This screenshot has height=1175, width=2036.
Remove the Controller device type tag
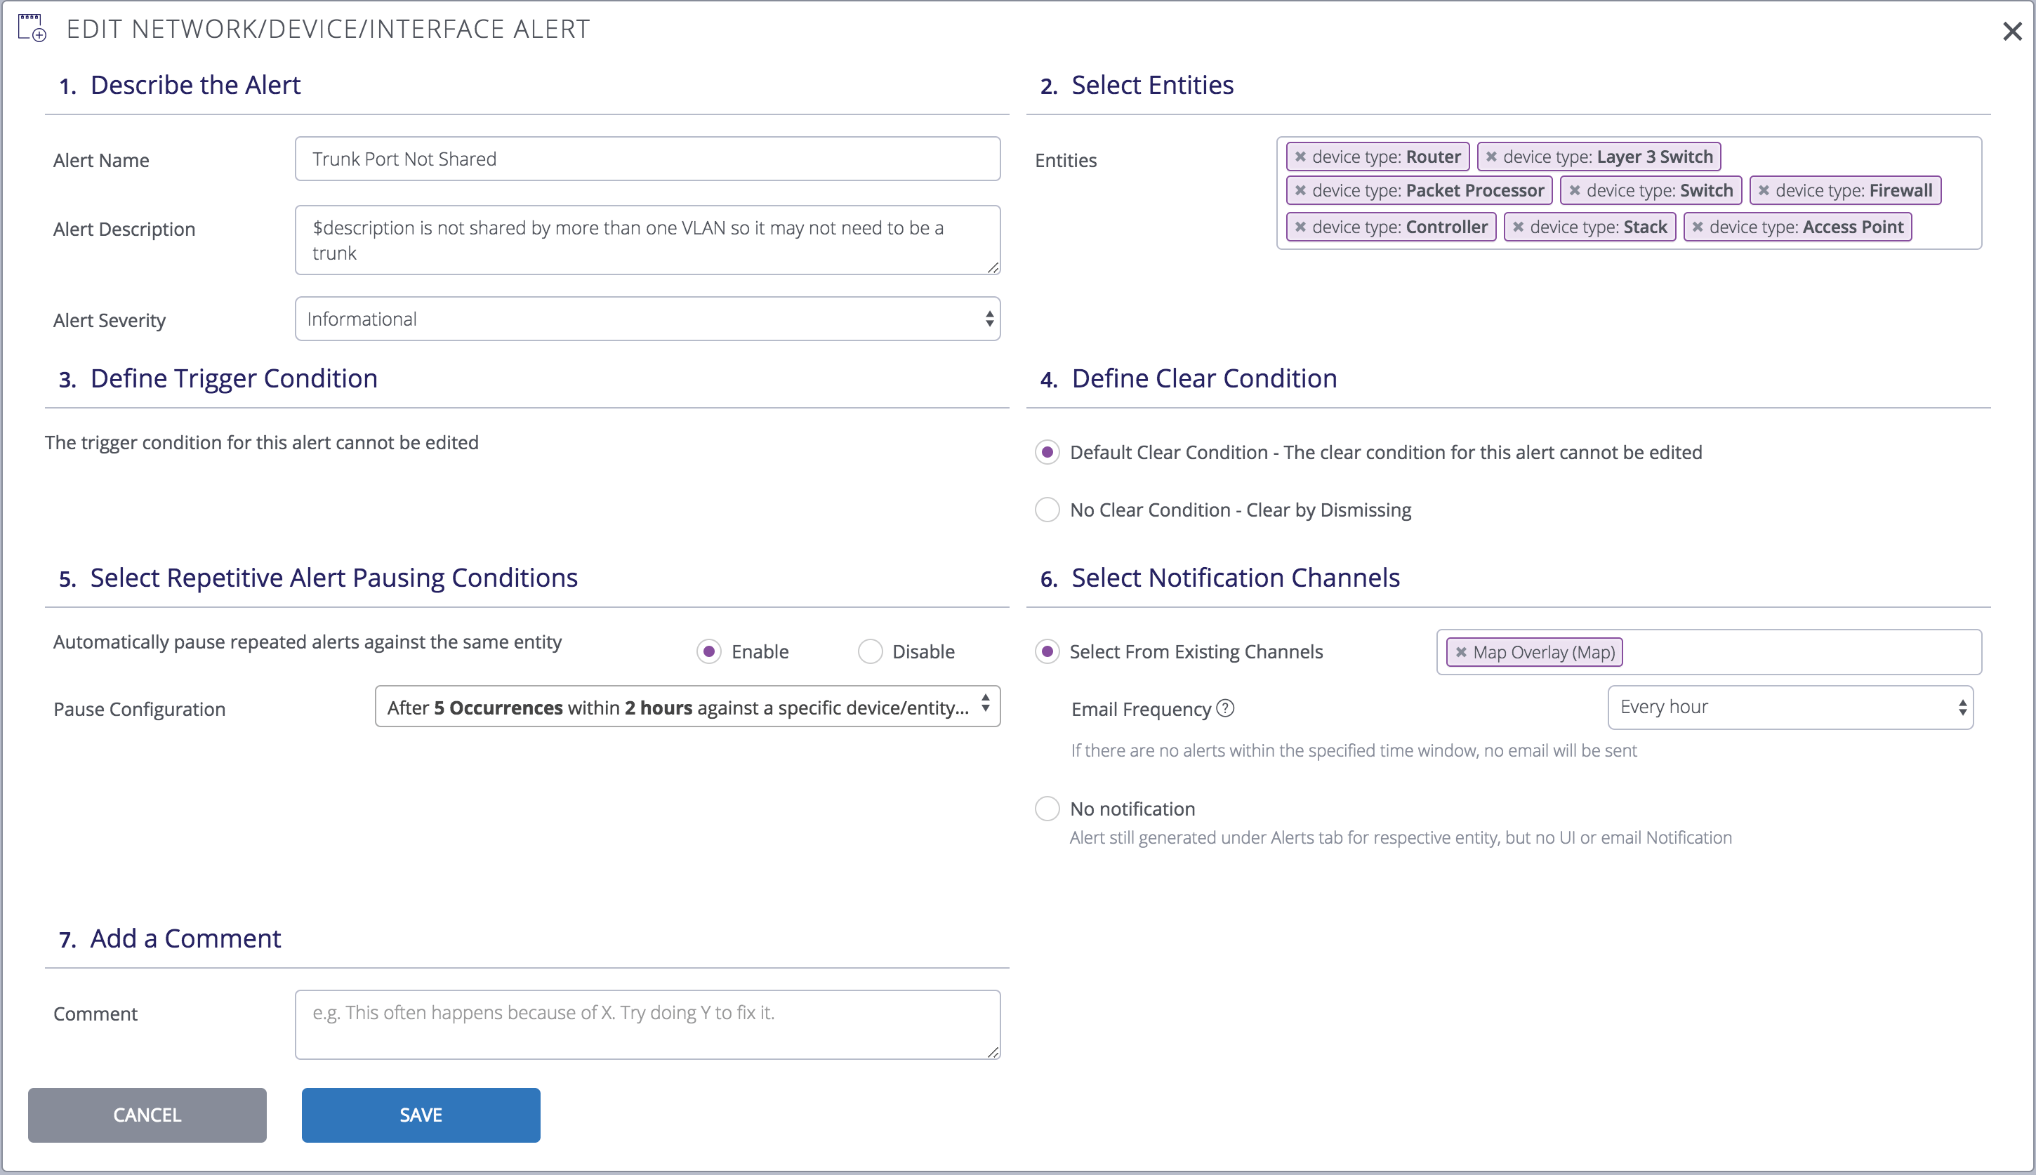tap(1300, 227)
